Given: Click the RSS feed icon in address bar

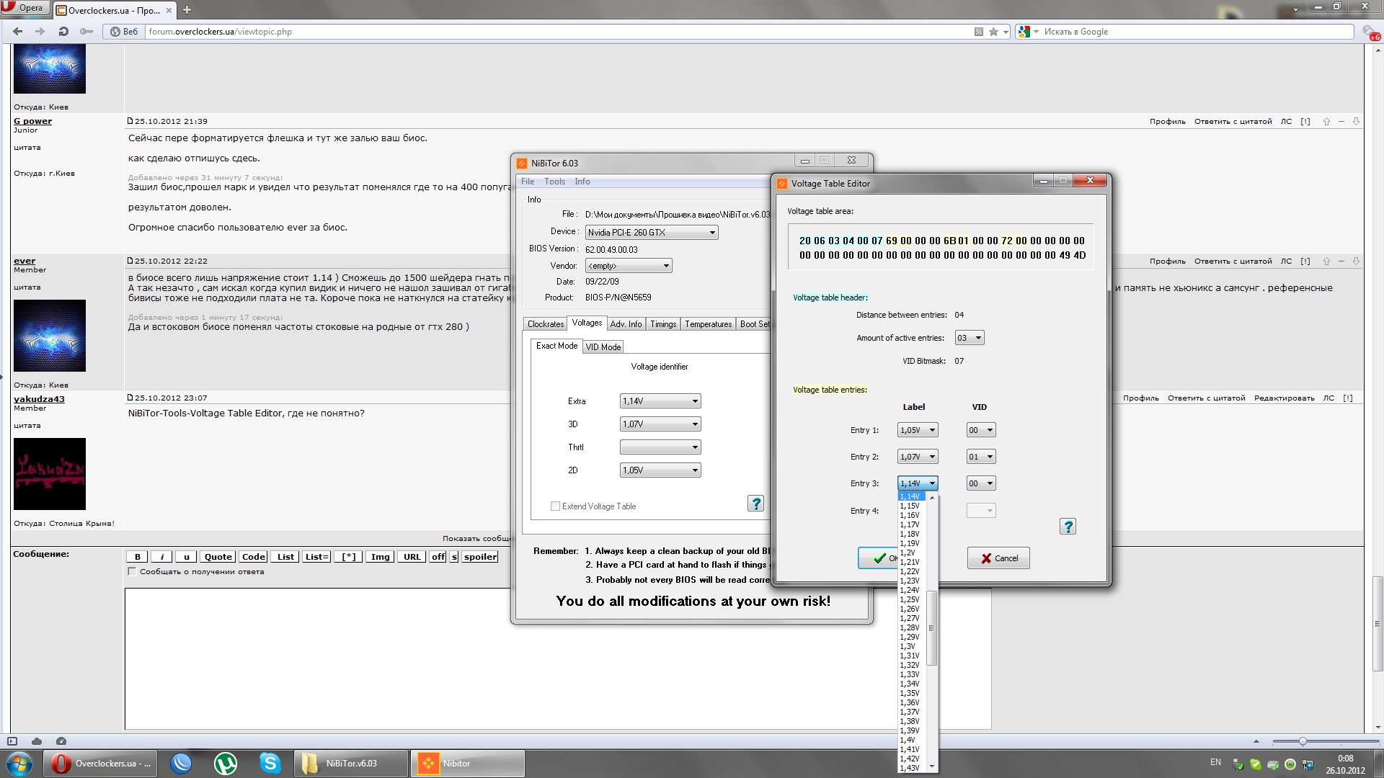Looking at the screenshot, I should (979, 32).
